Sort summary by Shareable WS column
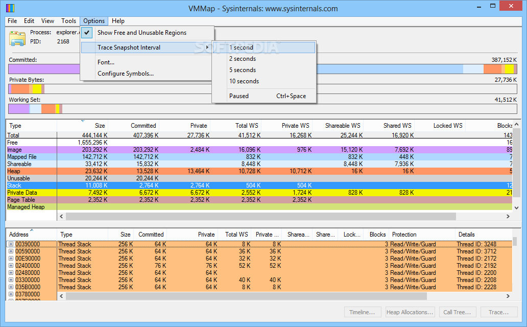The width and height of the screenshot is (527, 327). tap(338, 126)
